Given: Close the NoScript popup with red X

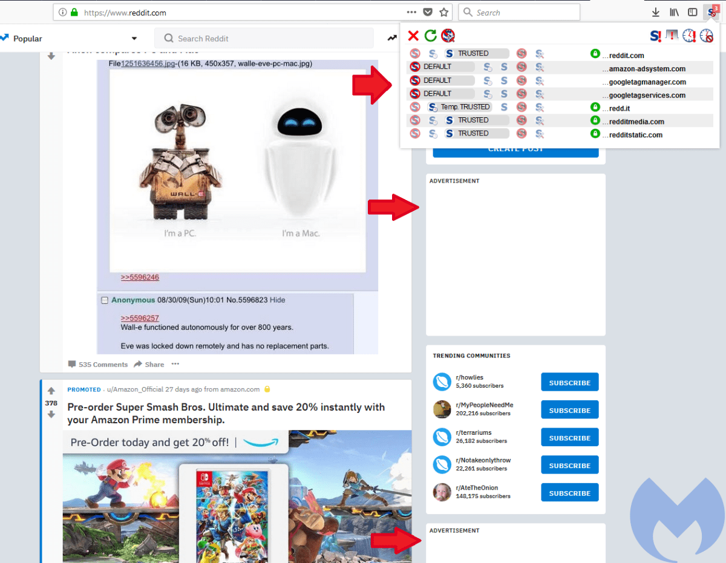Looking at the screenshot, I should pyautogui.click(x=413, y=36).
